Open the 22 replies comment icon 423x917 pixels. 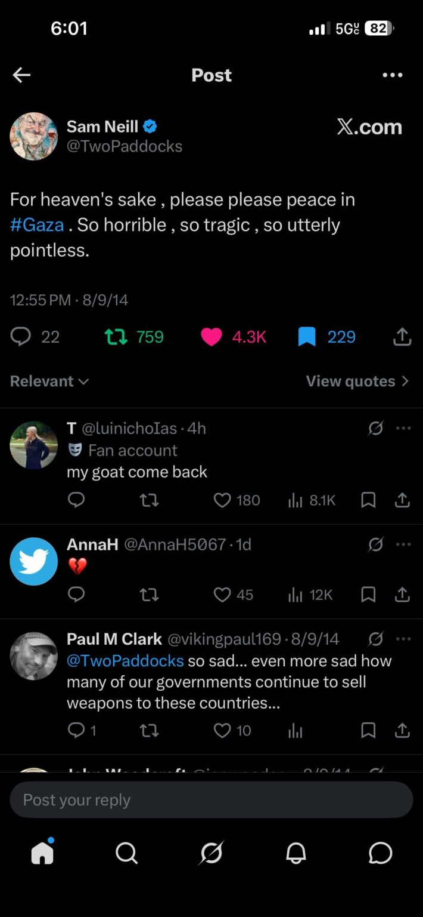[x=21, y=337]
